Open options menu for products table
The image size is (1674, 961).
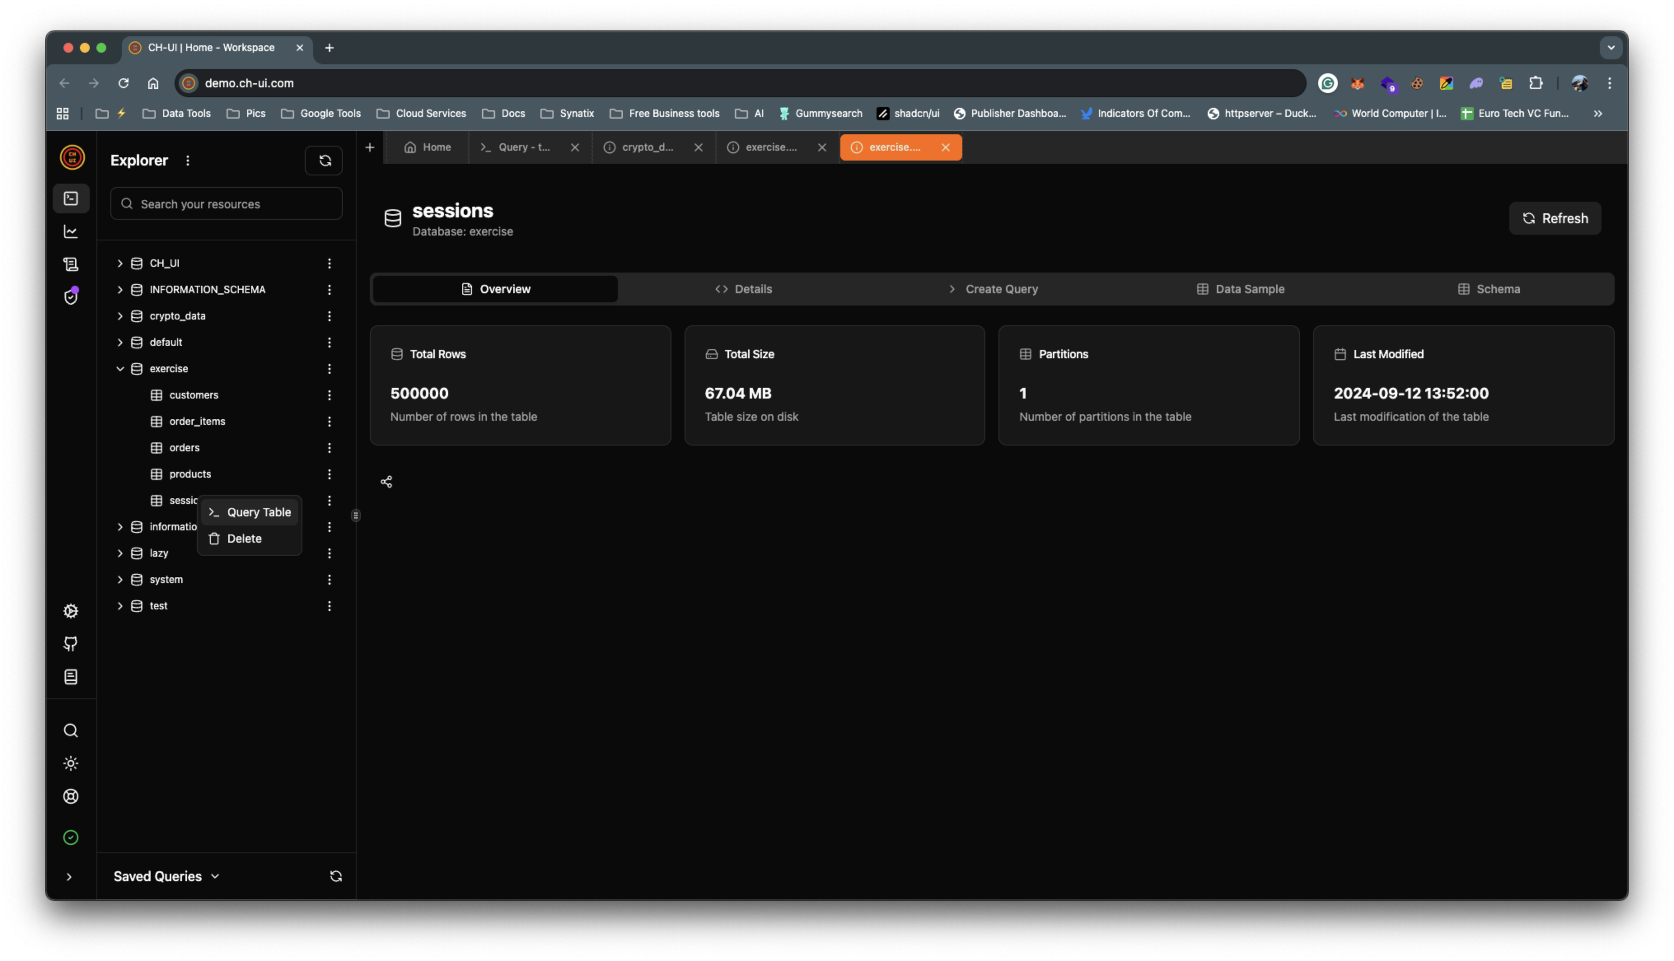[330, 475]
